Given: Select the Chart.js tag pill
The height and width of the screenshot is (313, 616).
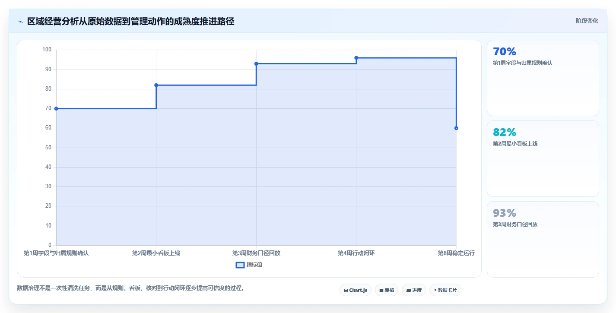Looking at the screenshot, I should click(356, 290).
